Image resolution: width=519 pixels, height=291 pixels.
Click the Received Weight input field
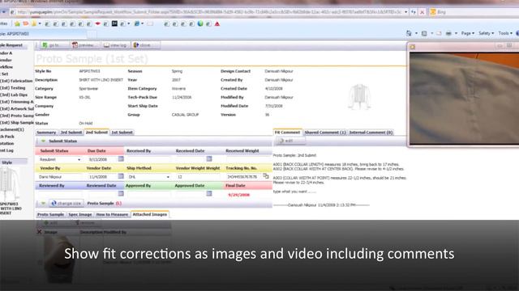point(248,159)
